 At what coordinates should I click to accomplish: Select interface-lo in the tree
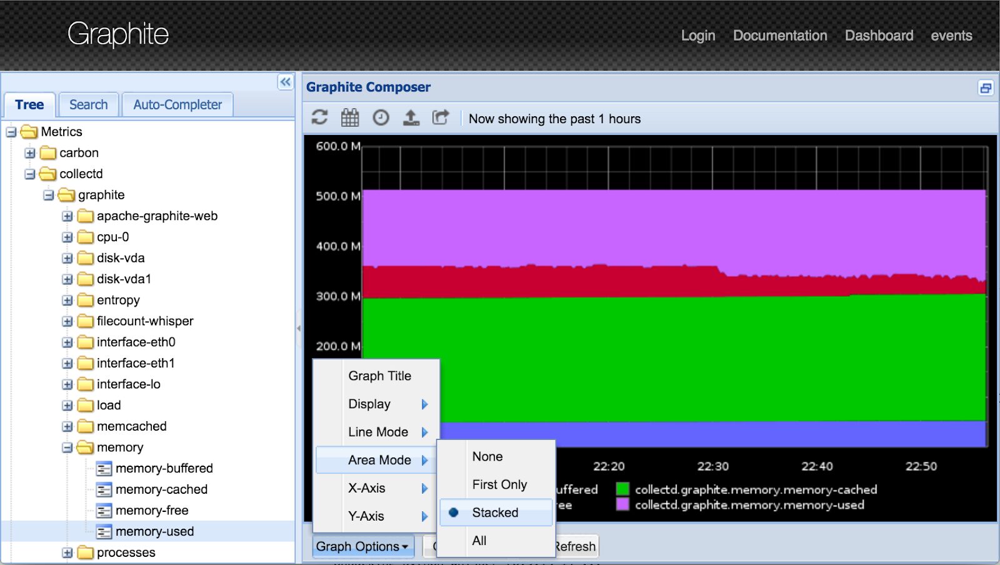(x=128, y=384)
